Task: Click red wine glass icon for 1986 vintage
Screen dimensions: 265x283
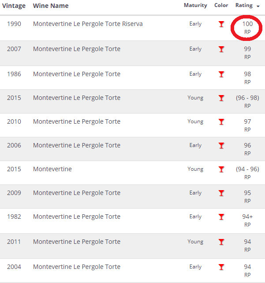Action: [x=221, y=74]
